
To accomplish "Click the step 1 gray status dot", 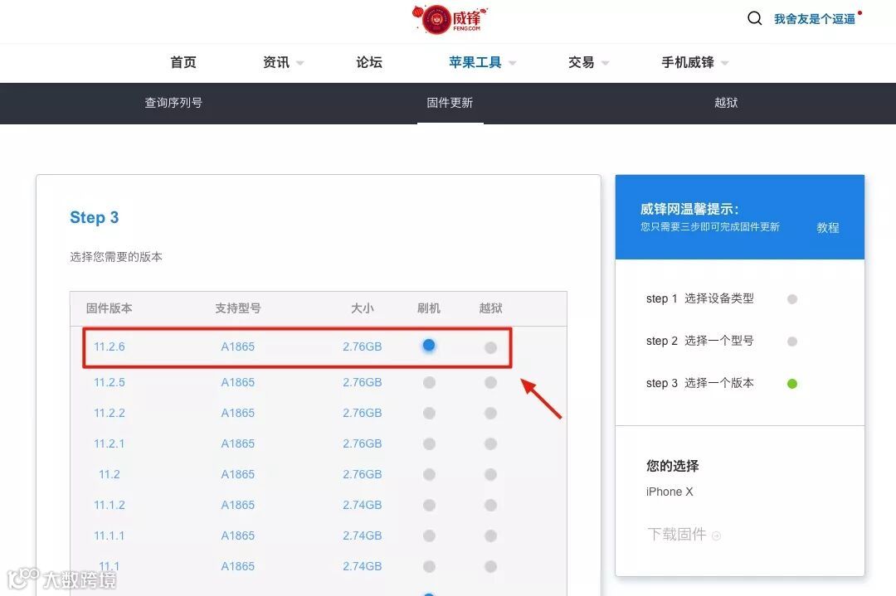I will tap(792, 299).
